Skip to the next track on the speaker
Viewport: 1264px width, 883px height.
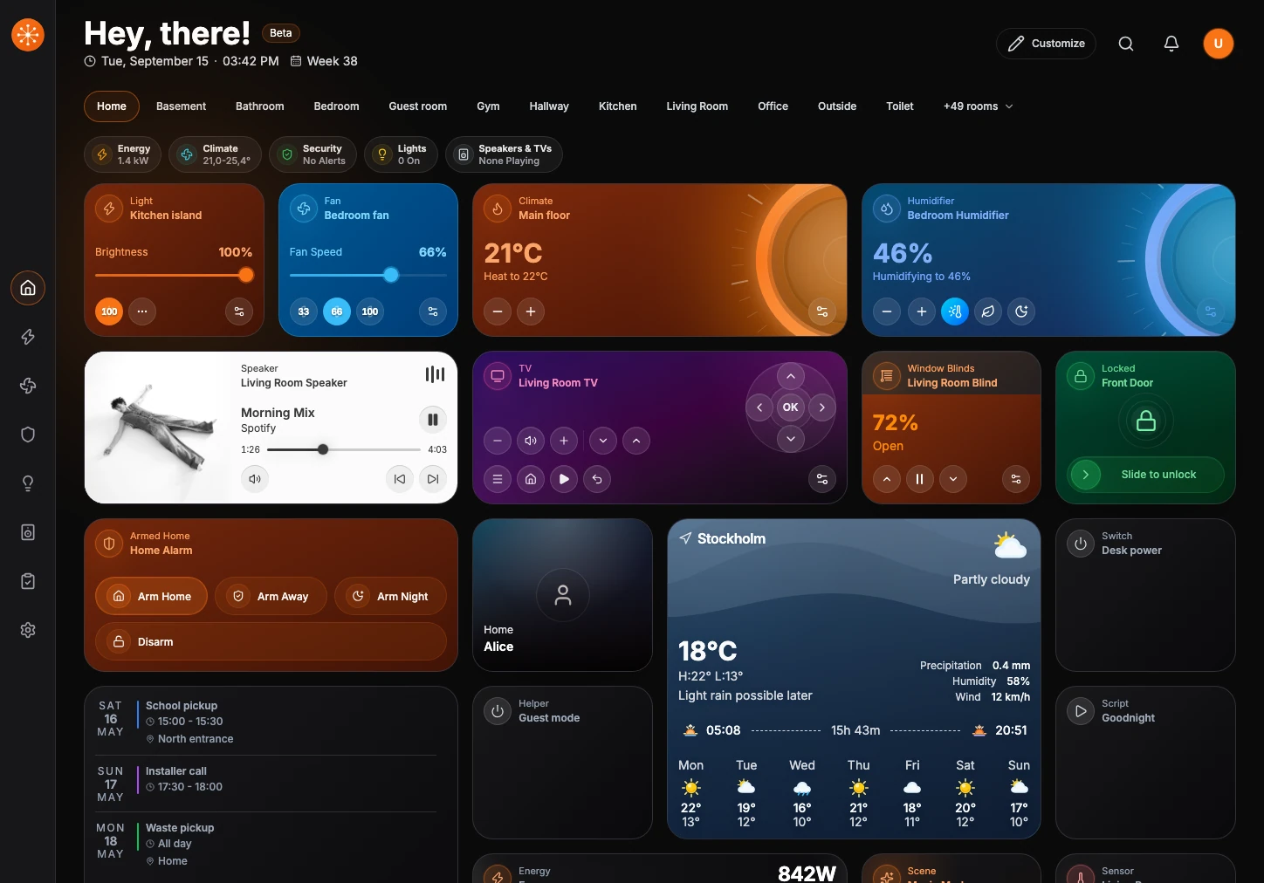[433, 479]
